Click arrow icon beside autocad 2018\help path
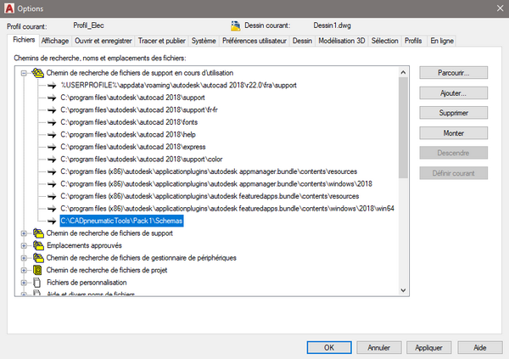This screenshot has width=509, height=359. pos(52,135)
